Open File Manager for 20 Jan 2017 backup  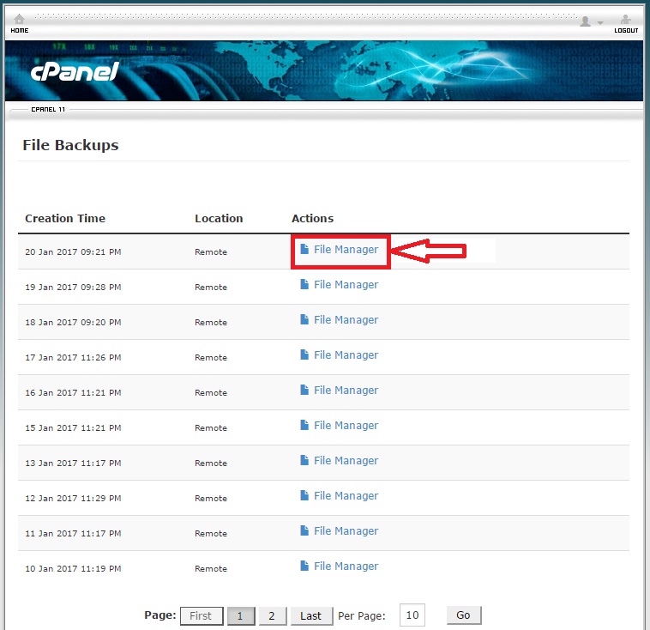(339, 250)
